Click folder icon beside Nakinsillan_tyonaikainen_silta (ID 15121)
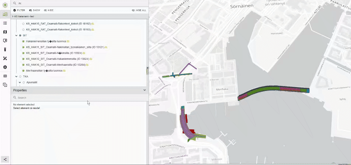The image size is (351, 165). pyautogui.click(x=106, y=47)
